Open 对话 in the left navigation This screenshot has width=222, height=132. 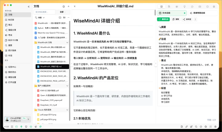click(18, 56)
